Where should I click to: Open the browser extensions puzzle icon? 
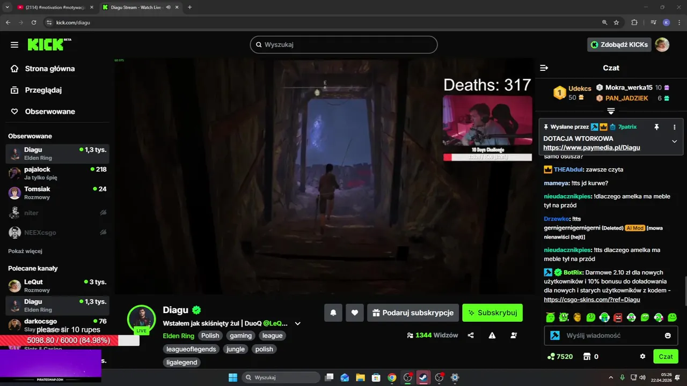(634, 23)
